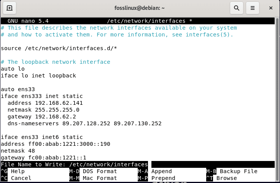This screenshot has width=280, height=183.
Task: Click the 'iface ens33 inet6 static' line
Action: (42, 137)
